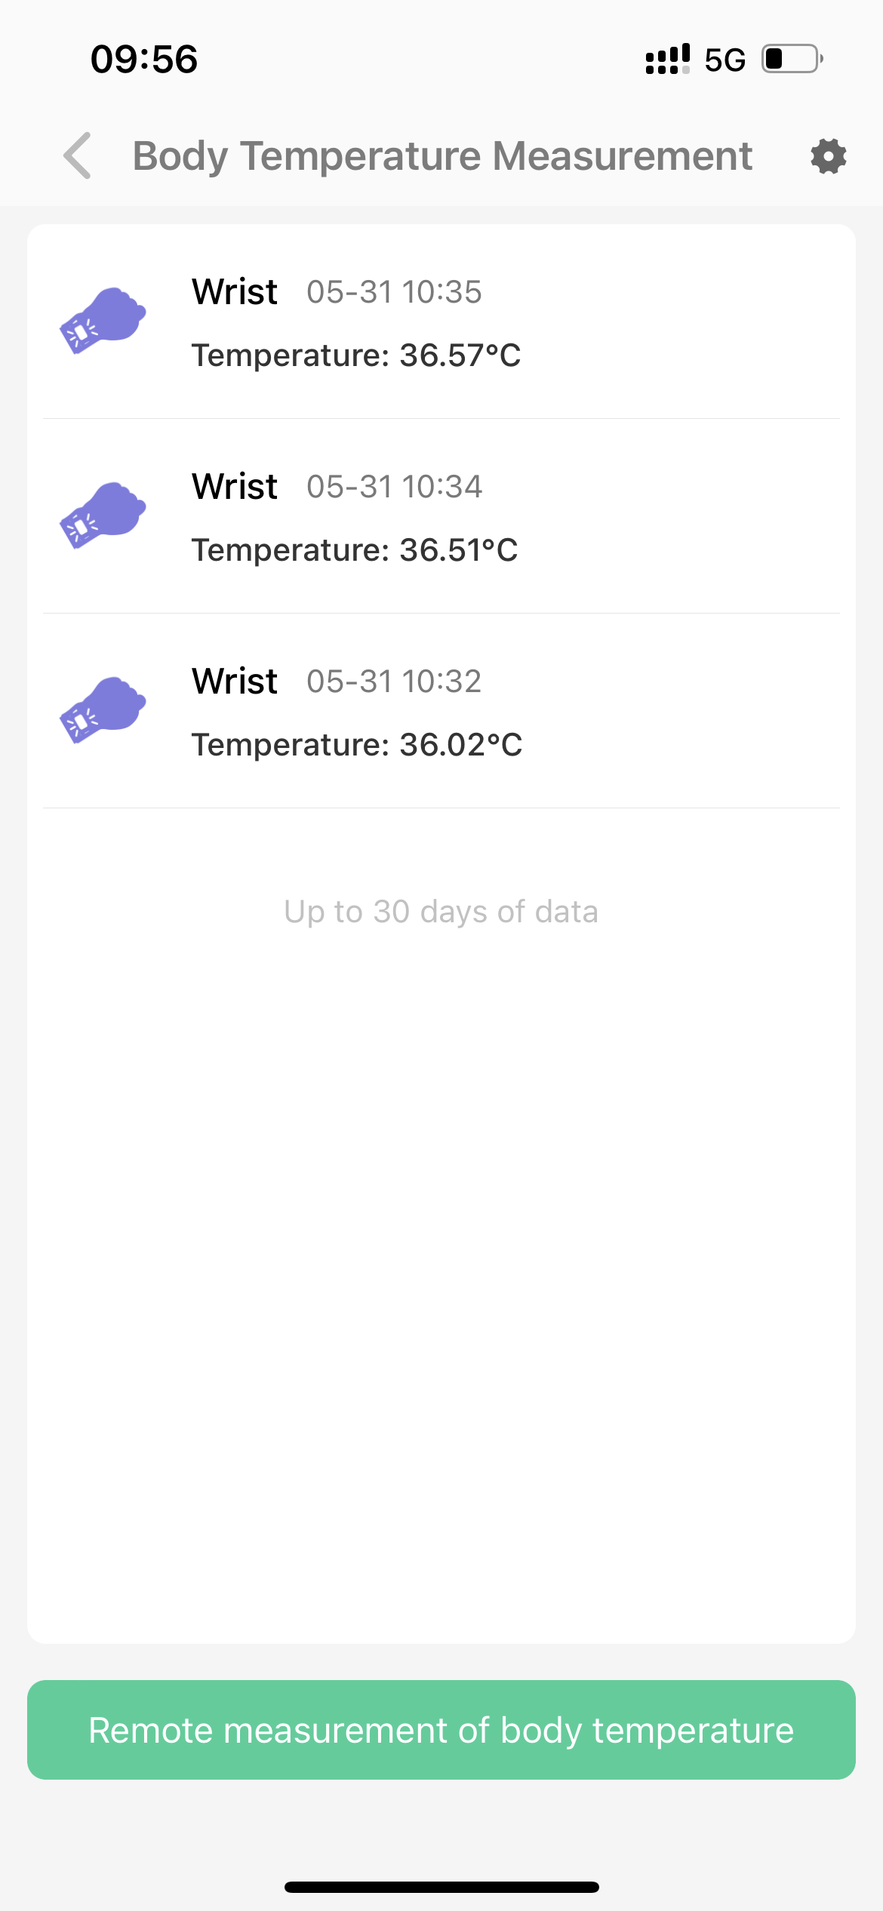883x1911 pixels.
Task: Open the 36.57°C temperature record
Action: tap(441, 322)
